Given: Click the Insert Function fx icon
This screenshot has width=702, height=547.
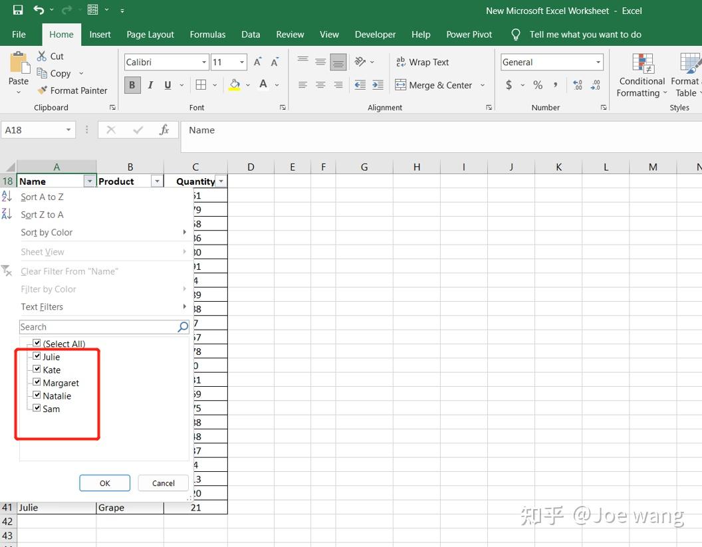Looking at the screenshot, I should [x=164, y=130].
